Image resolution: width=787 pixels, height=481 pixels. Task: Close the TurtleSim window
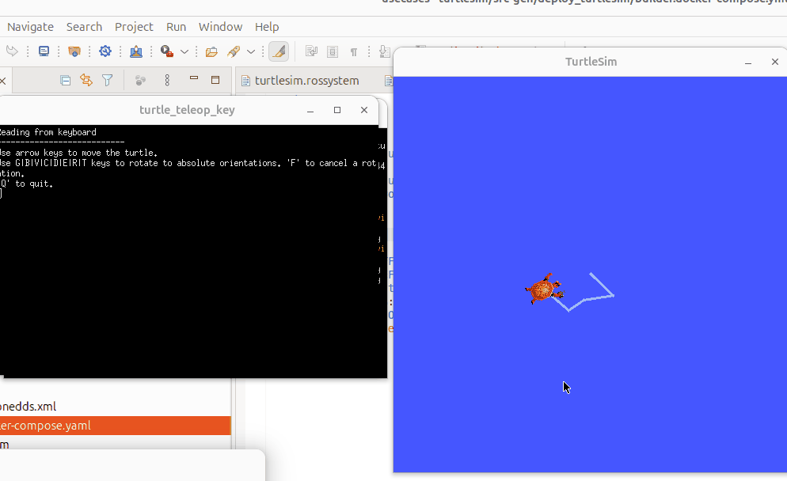click(x=775, y=62)
